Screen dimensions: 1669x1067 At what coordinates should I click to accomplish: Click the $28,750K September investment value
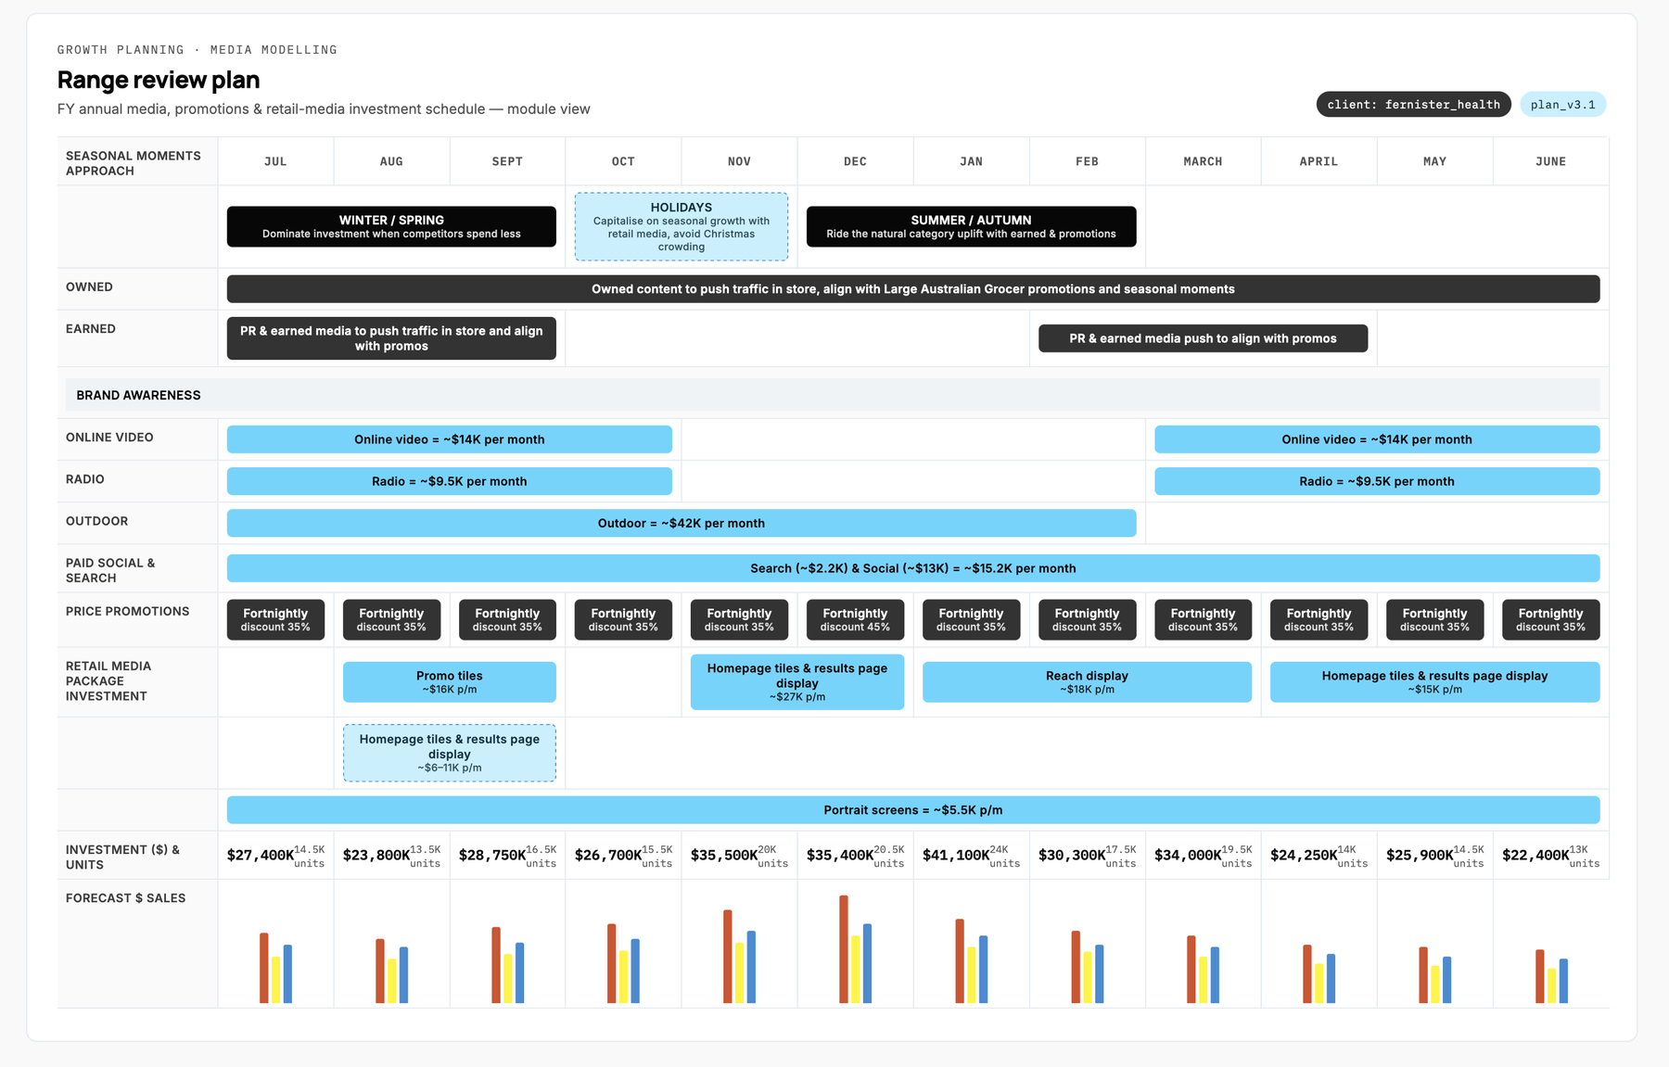pos(492,855)
